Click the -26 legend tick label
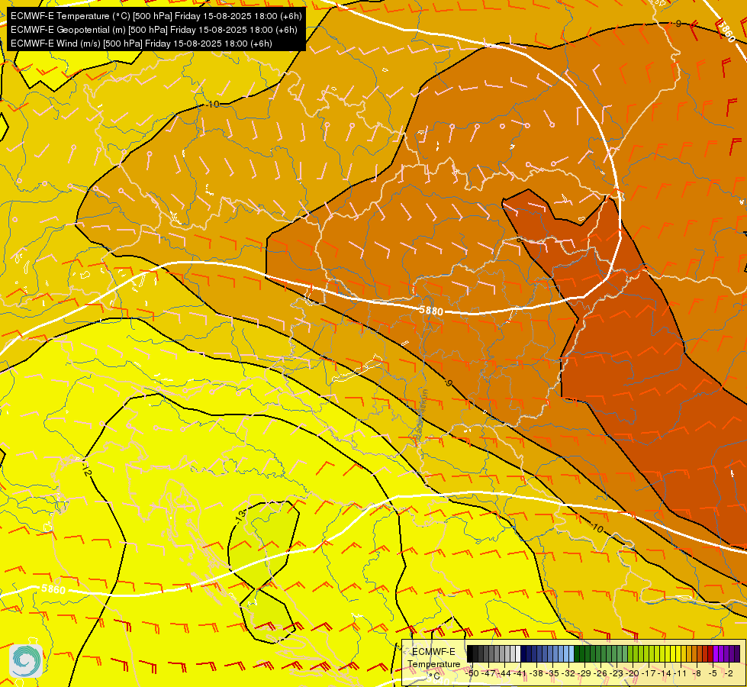 pyautogui.click(x=601, y=673)
